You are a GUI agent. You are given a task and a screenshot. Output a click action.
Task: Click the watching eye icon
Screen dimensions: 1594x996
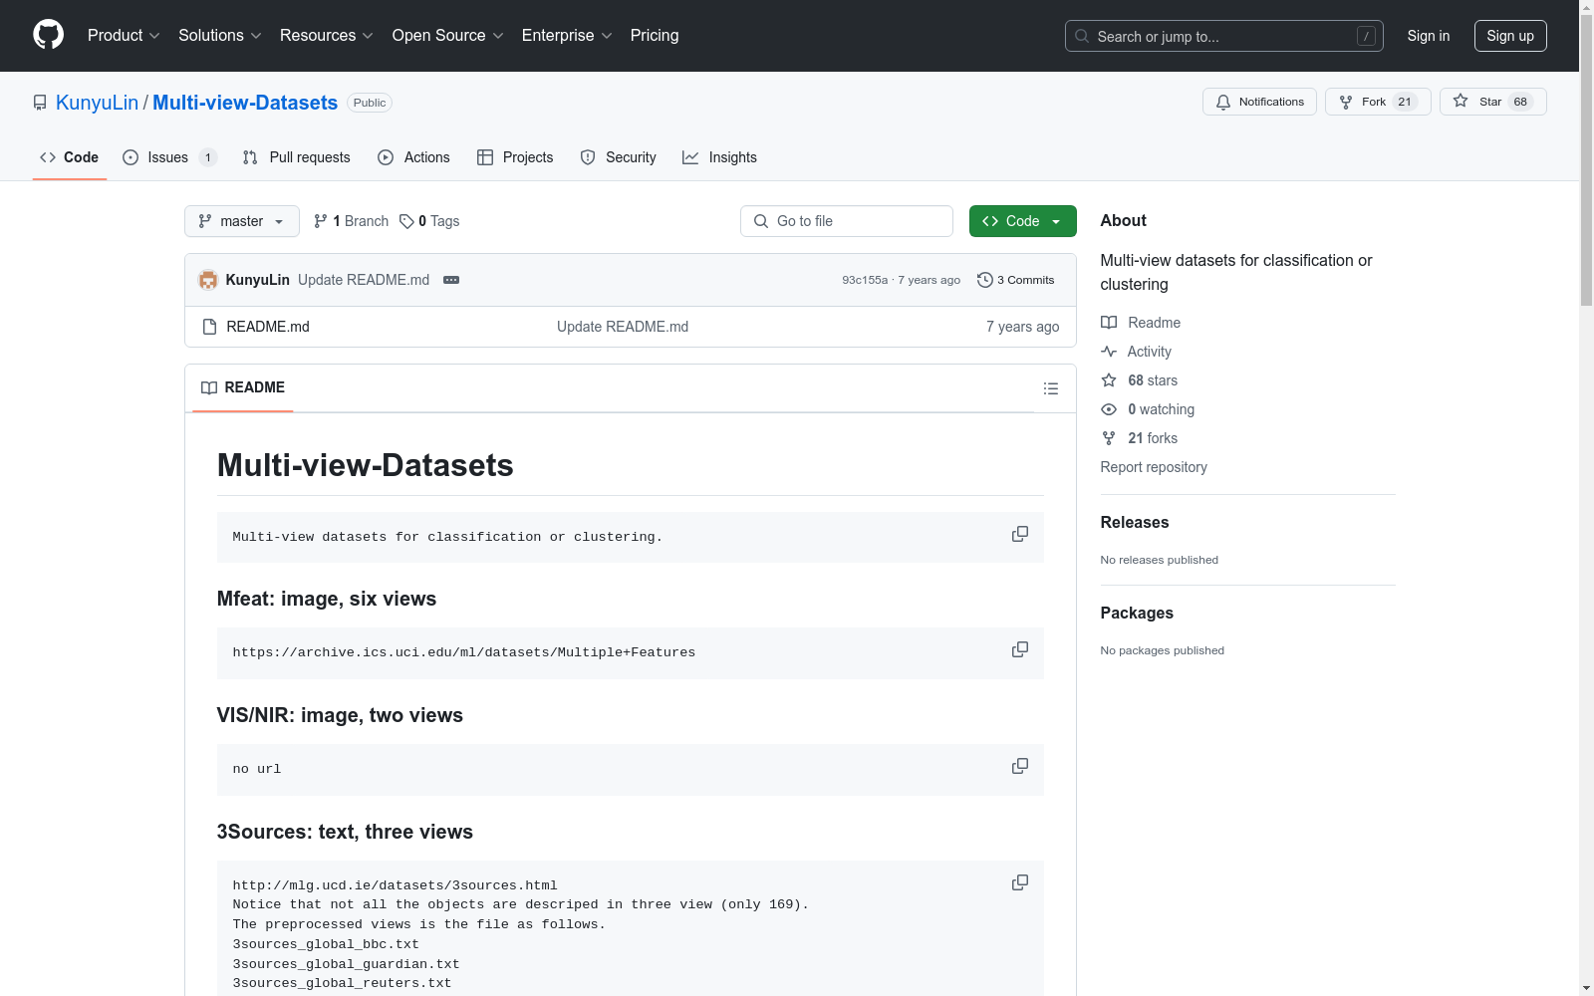[x=1109, y=409]
